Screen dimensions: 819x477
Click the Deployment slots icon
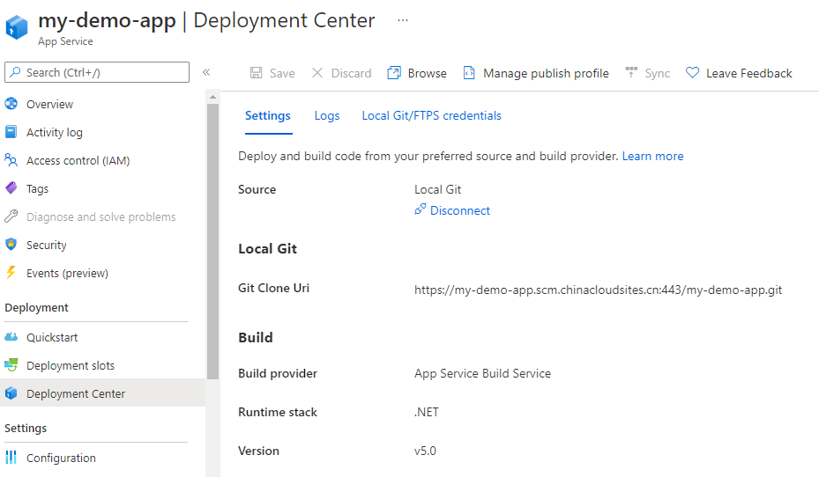click(x=11, y=365)
